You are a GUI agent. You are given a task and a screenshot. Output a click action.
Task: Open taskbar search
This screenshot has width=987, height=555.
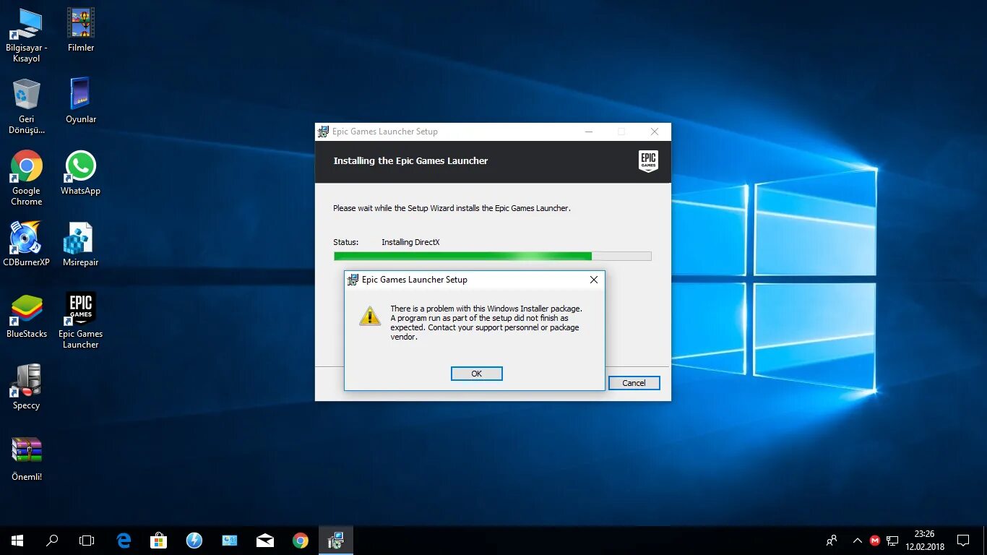[x=52, y=541]
